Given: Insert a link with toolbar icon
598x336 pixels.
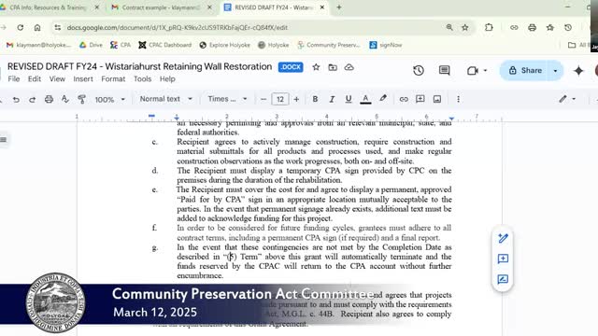Looking at the screenshot, I should point(404,99).
